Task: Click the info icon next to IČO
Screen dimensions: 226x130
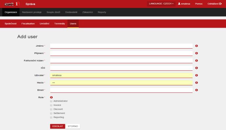Action: (197, 68)
